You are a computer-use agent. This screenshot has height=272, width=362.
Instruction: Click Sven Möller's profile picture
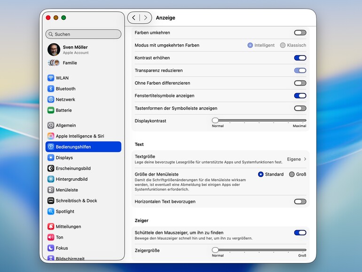pos(54,49)
